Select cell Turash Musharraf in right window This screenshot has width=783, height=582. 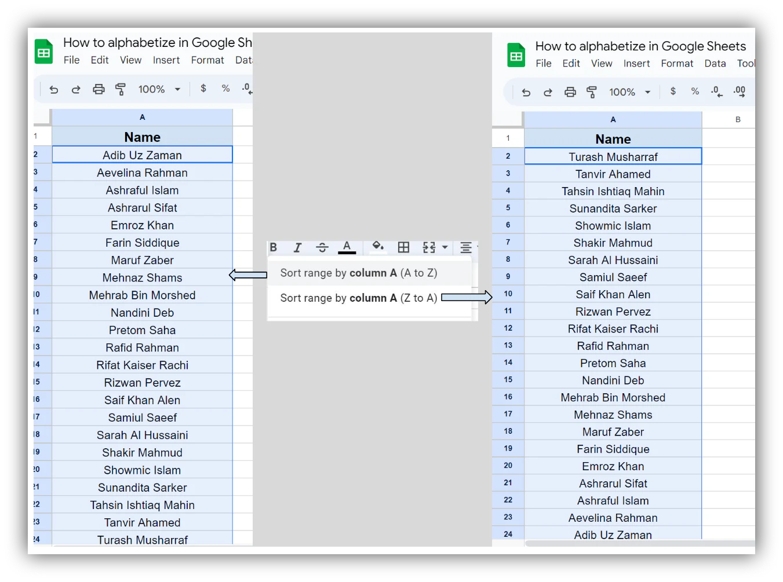(613, 156)
